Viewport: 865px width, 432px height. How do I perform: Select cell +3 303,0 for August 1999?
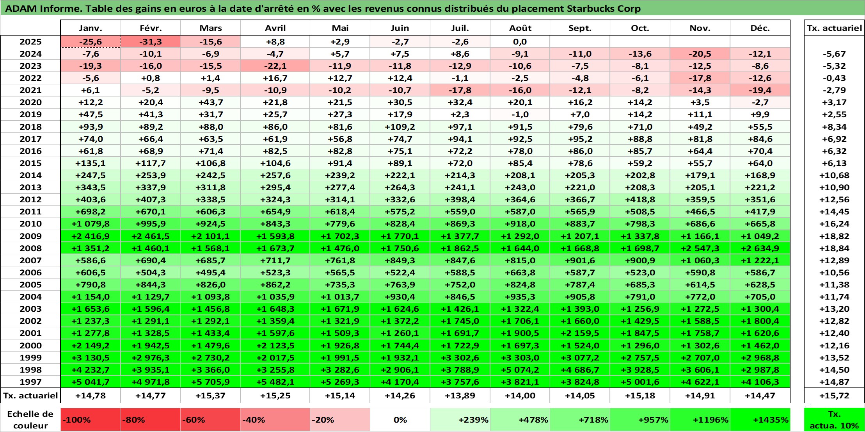520,357
